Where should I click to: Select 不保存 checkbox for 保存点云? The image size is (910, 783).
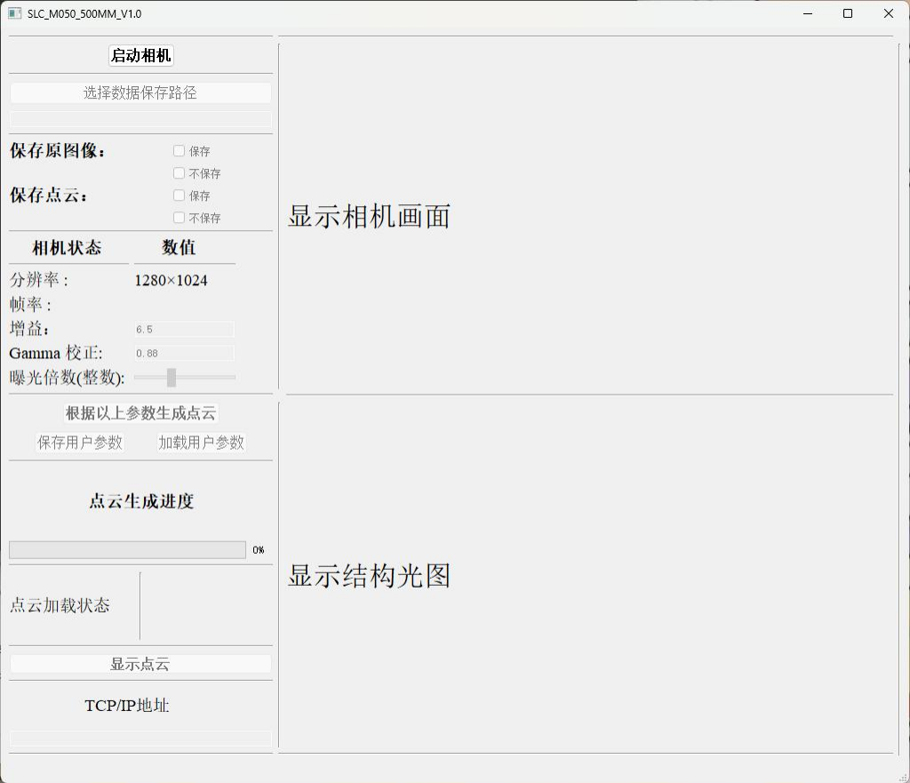pyautogui.click(x=180, y=218)
